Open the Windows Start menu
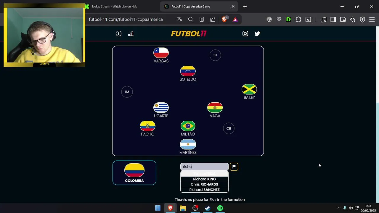 (158, 208)
